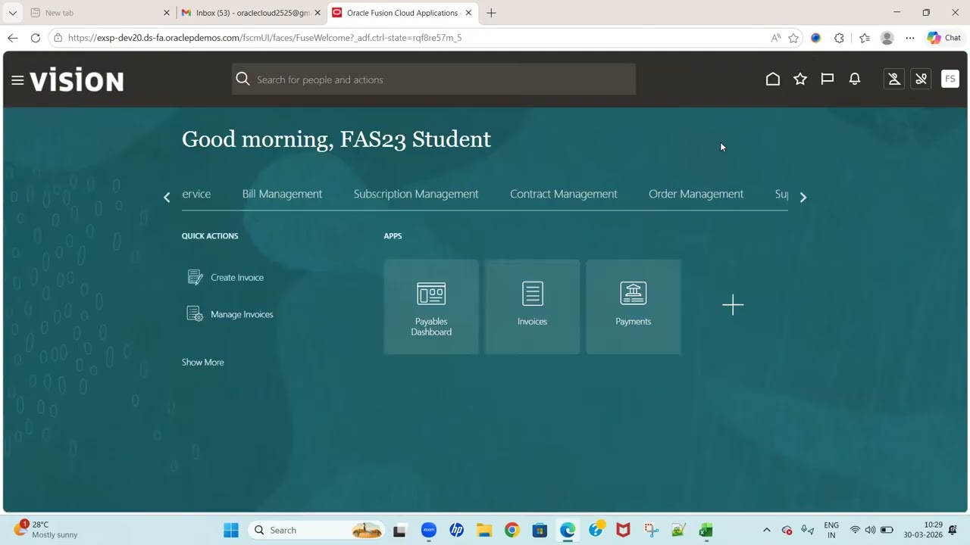Open Excel from the taskbar
This screenshot has width=970, height=545.
pos(706,530)
